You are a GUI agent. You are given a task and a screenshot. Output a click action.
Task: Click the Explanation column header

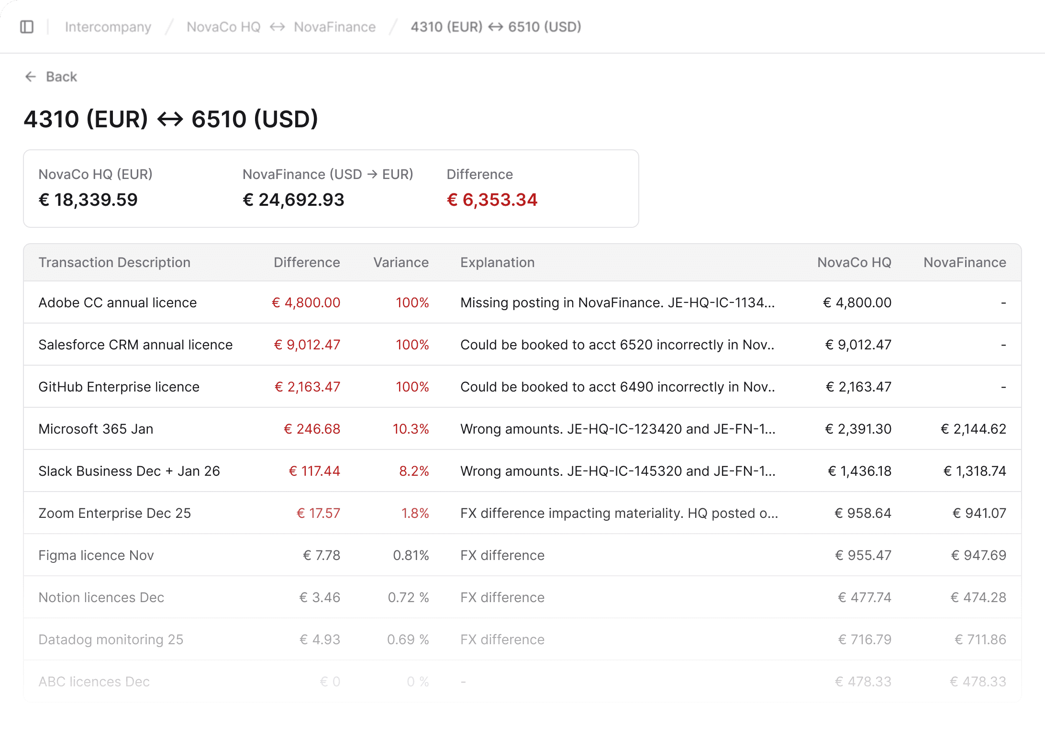pyautogui.click(x=497, y=262)
